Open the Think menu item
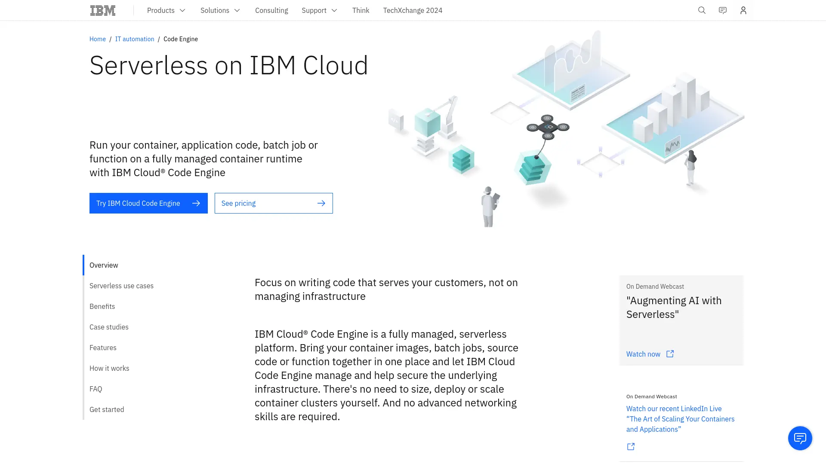This screenshot has width=826, height=464. 361,10
